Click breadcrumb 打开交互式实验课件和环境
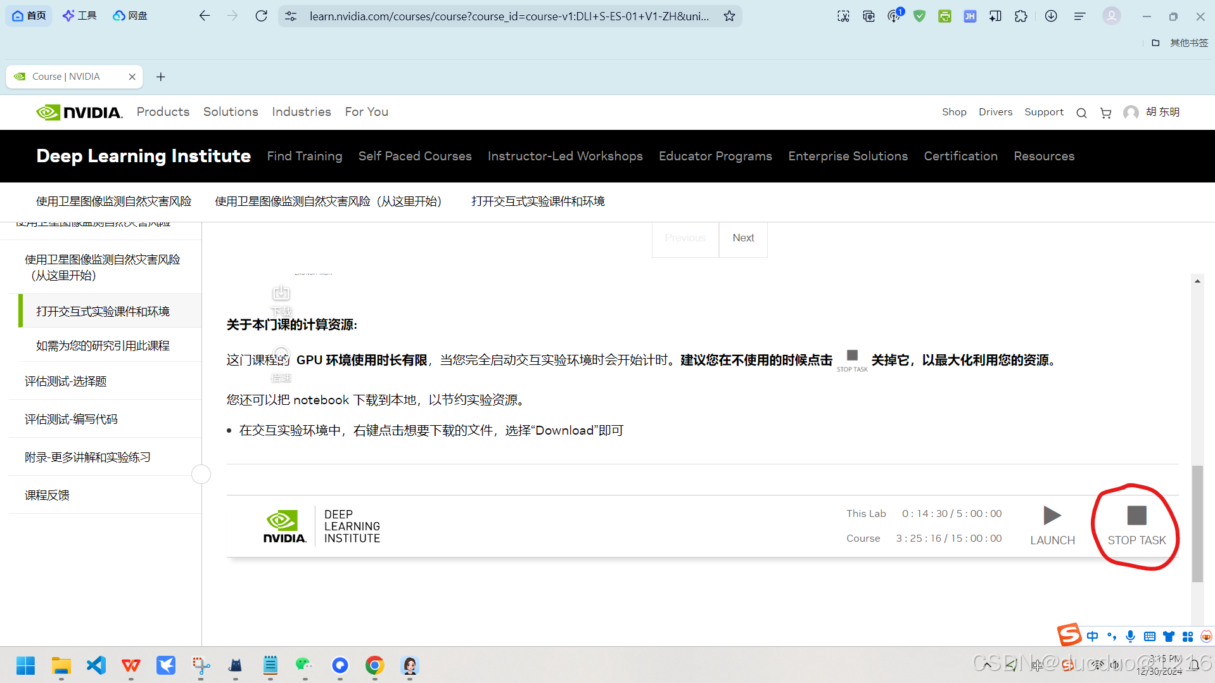This screenshot has width=1215, height=683. [538, 201]
